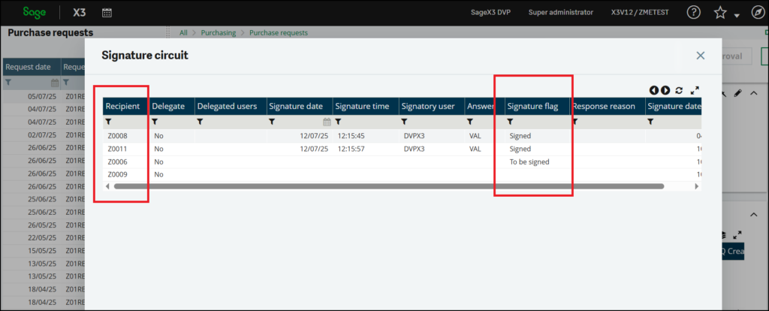Navigate to All in breadcrumb
The image size is (769, 311).
pos(183,33)
